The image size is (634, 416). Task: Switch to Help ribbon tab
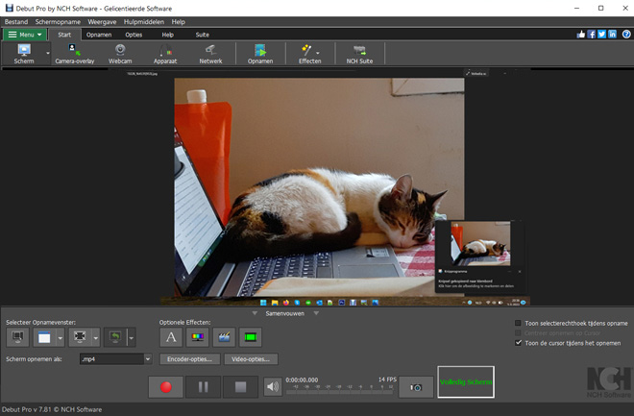point(168,35)
